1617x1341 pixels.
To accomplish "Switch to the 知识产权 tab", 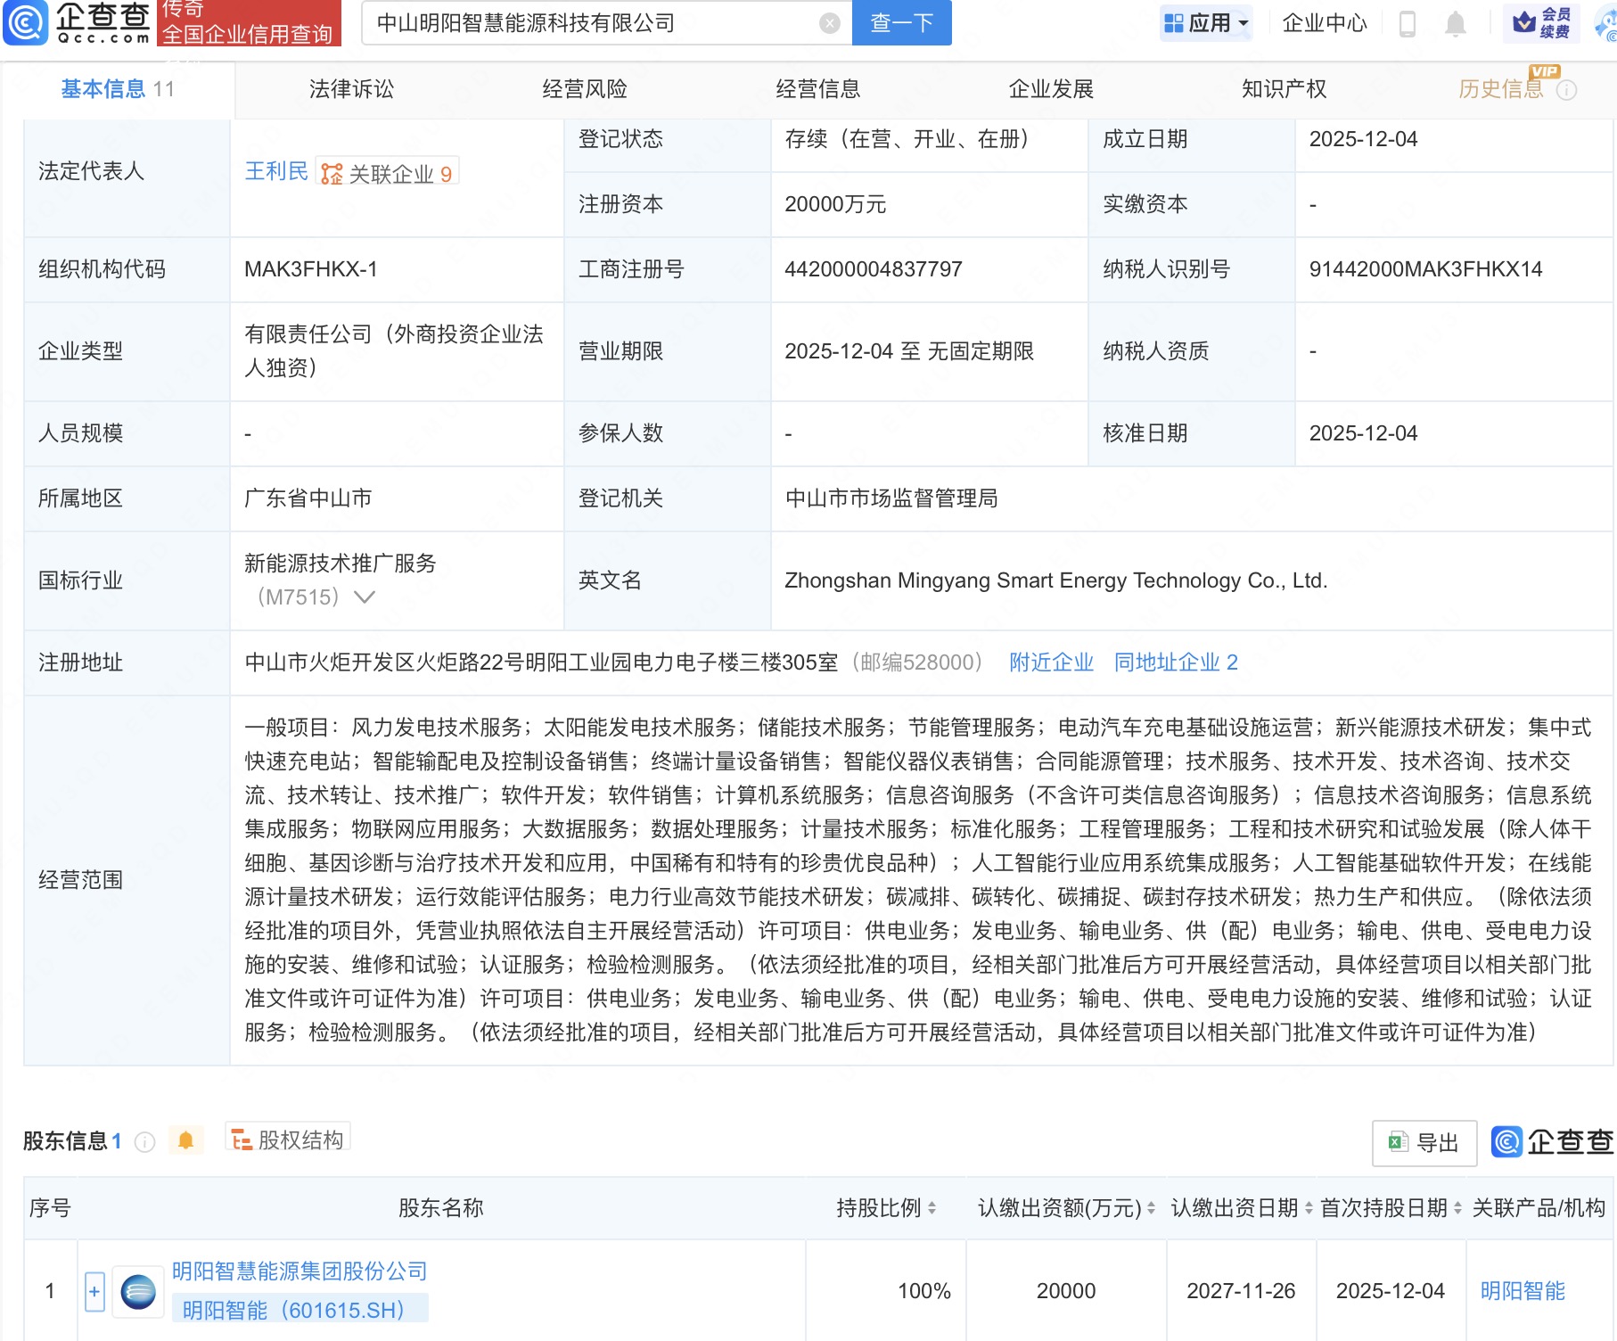I will click(1284, 89).
